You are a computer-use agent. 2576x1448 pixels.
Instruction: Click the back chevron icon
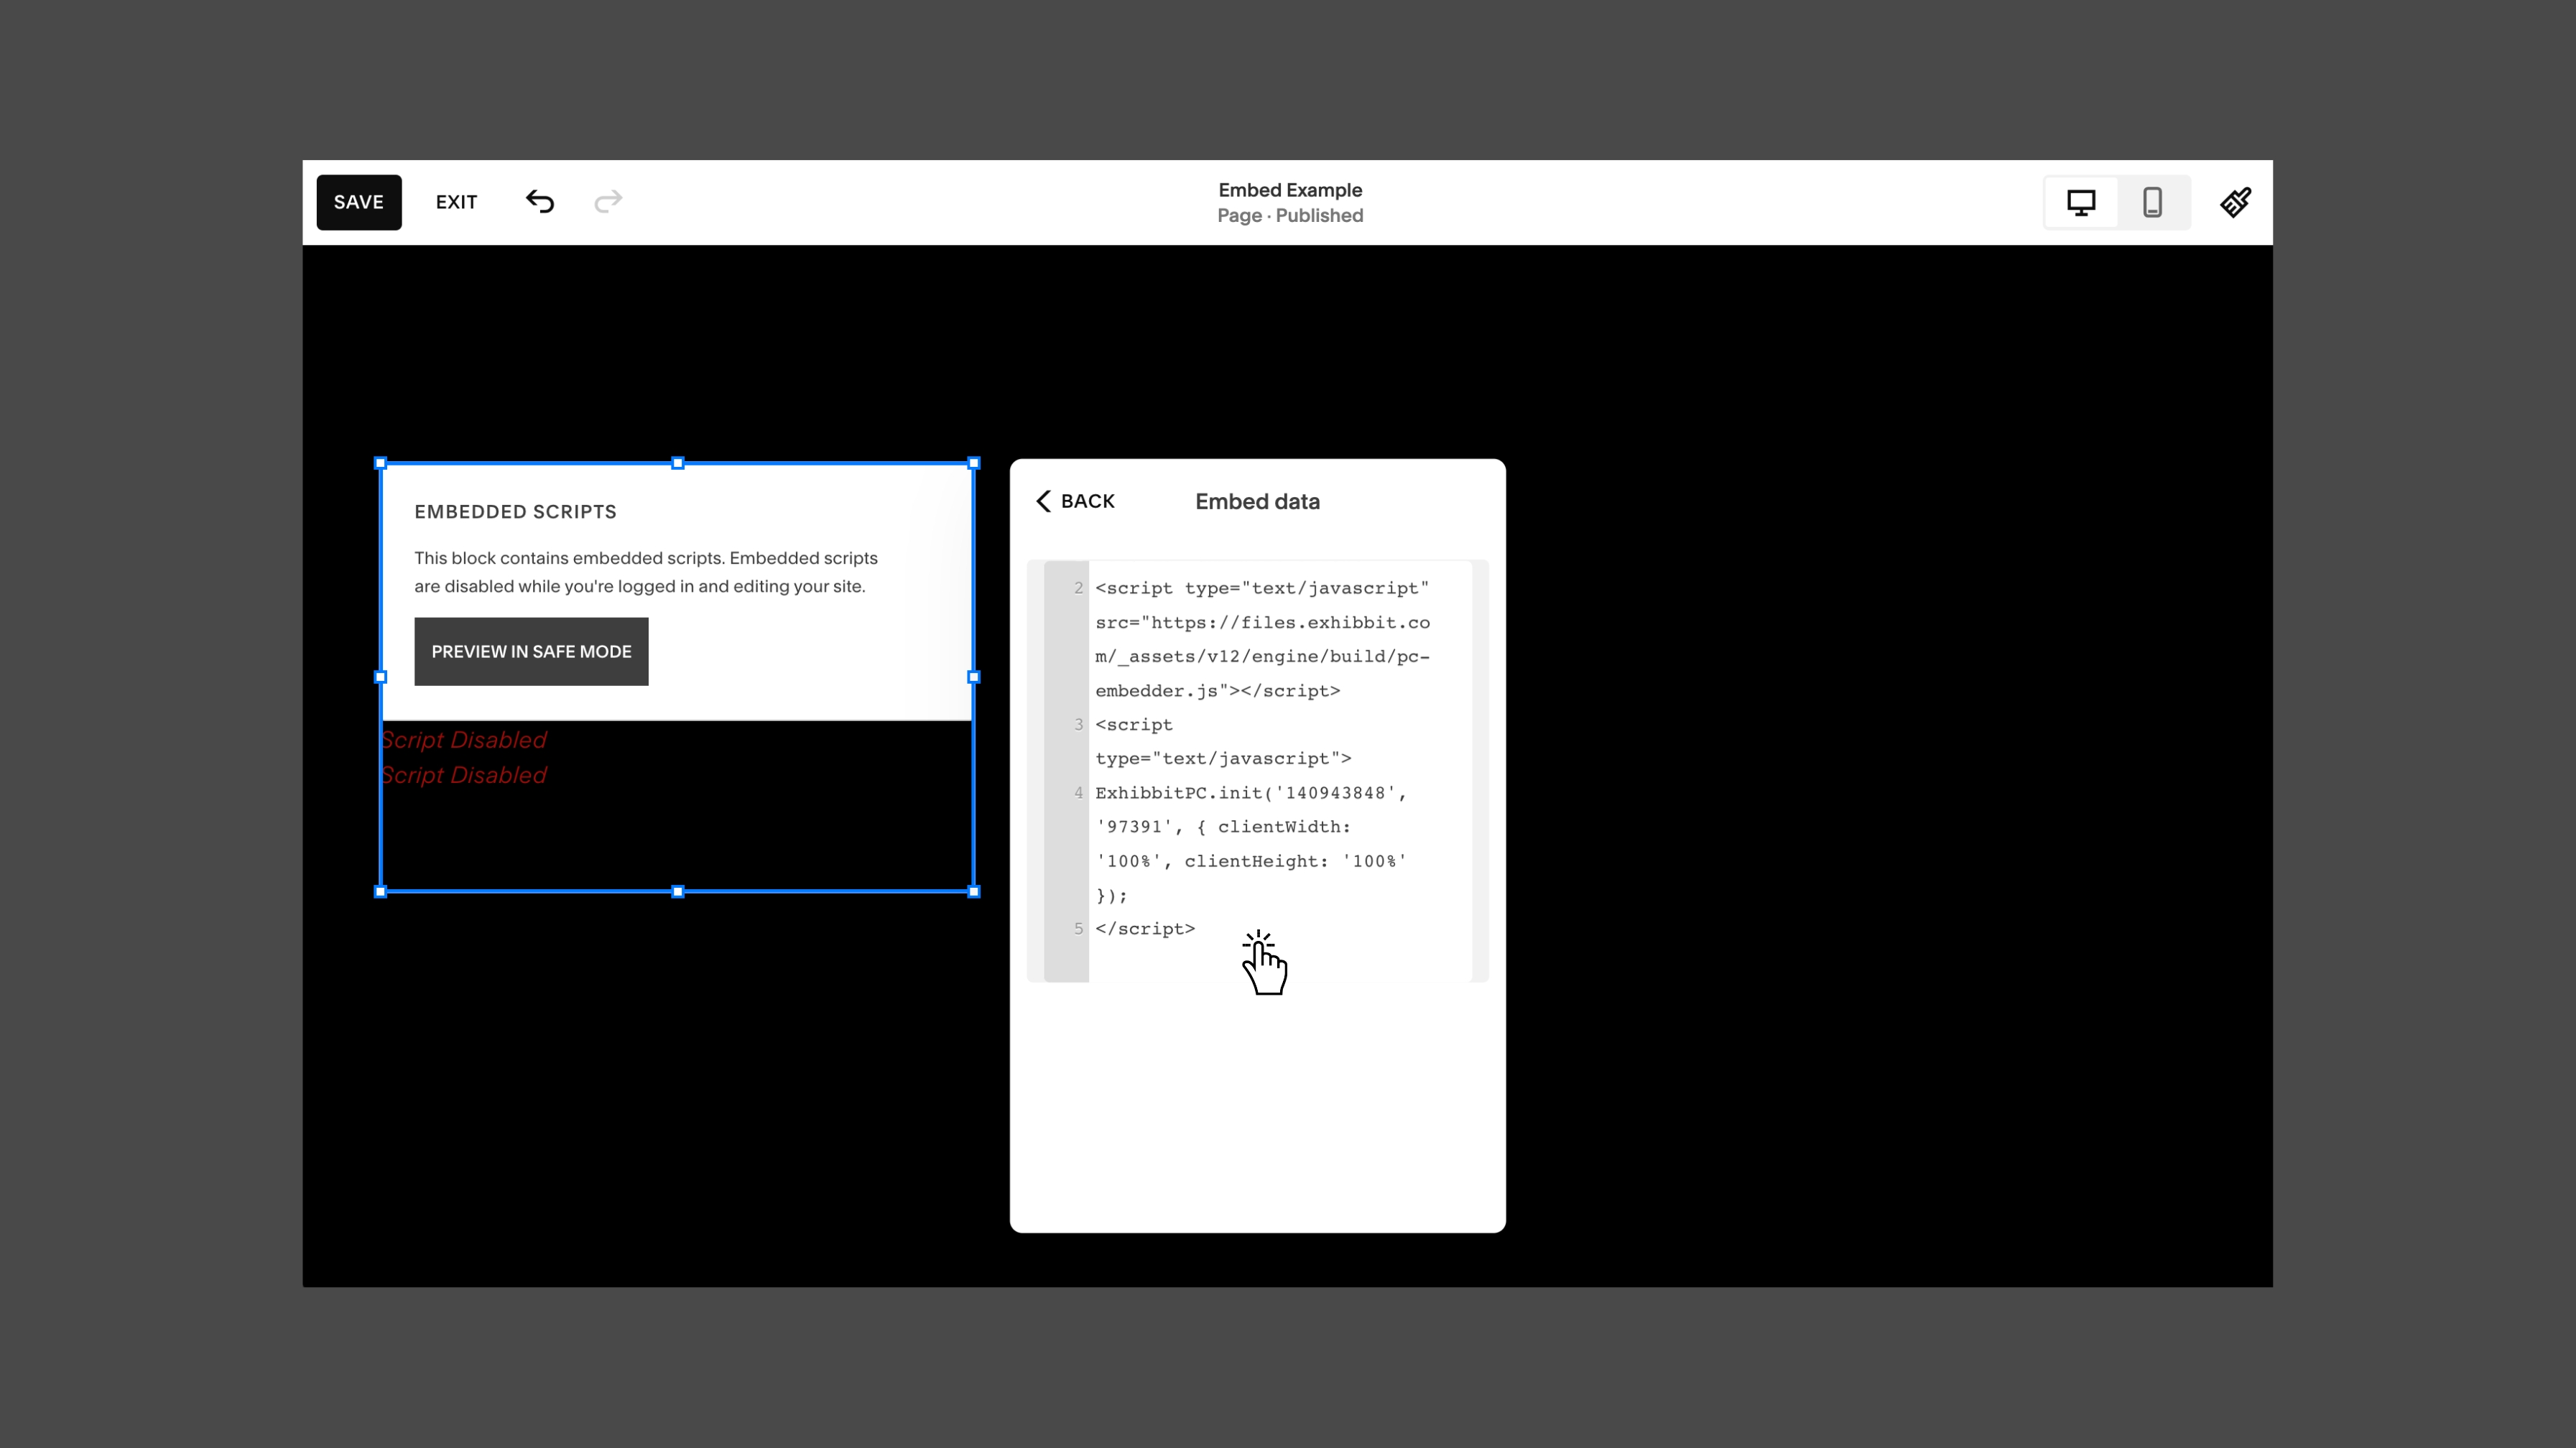(1044, 501)
